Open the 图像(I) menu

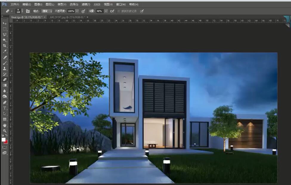(38, 4)
